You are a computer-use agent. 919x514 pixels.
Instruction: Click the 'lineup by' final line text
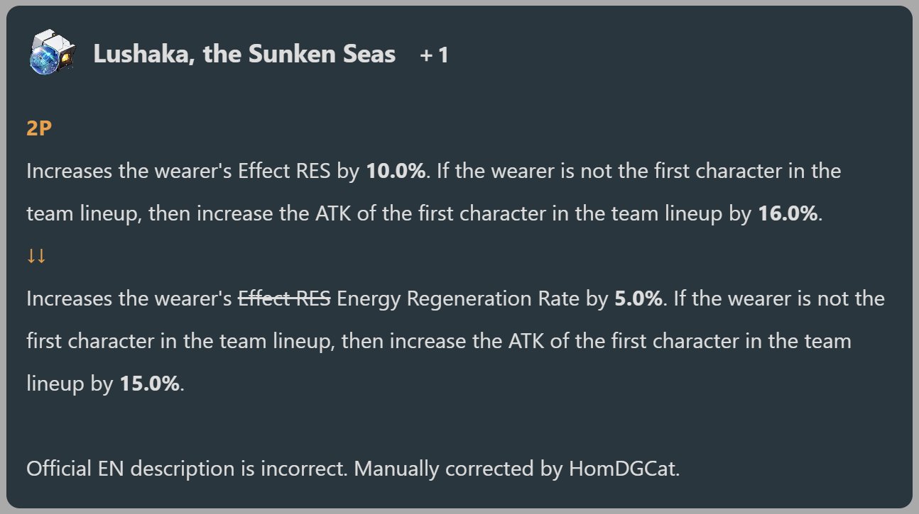pyautogui.click(x=70, y=384)
